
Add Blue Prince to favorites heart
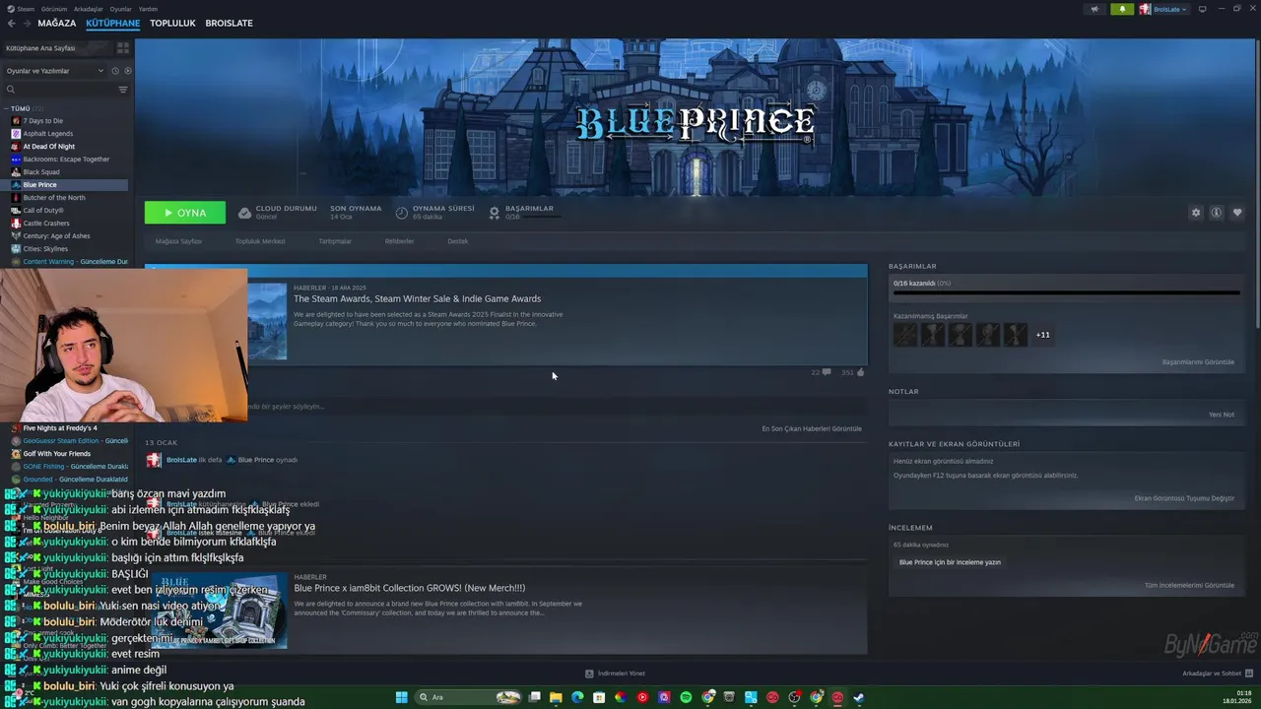(x=1237, y=213)
